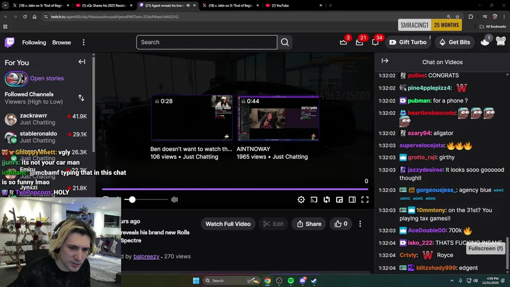Show hidden system tray icons

pyautogui.click(x=452, y=281)
